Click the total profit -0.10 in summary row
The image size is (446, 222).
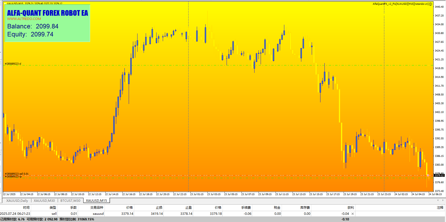(345, 219)
